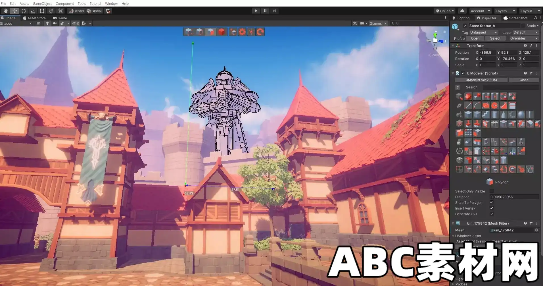Open the GameObject menu

42,3
